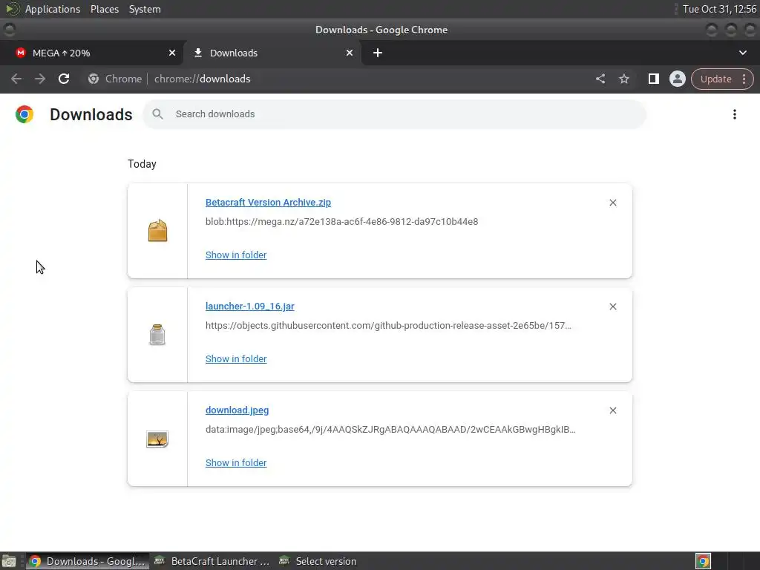Click the address bar URL chrome://downloads
Viewport: 760px width, 570px height.
[202, 79]
